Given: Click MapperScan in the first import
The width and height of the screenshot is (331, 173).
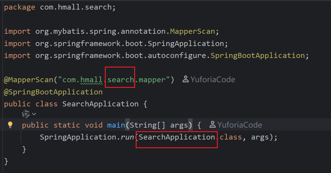Looking at the screenshot, I should click(x=193, y=31).
